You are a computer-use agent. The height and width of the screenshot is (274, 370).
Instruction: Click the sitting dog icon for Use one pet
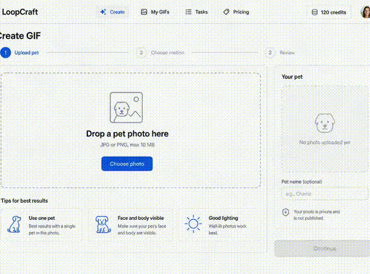14,224
